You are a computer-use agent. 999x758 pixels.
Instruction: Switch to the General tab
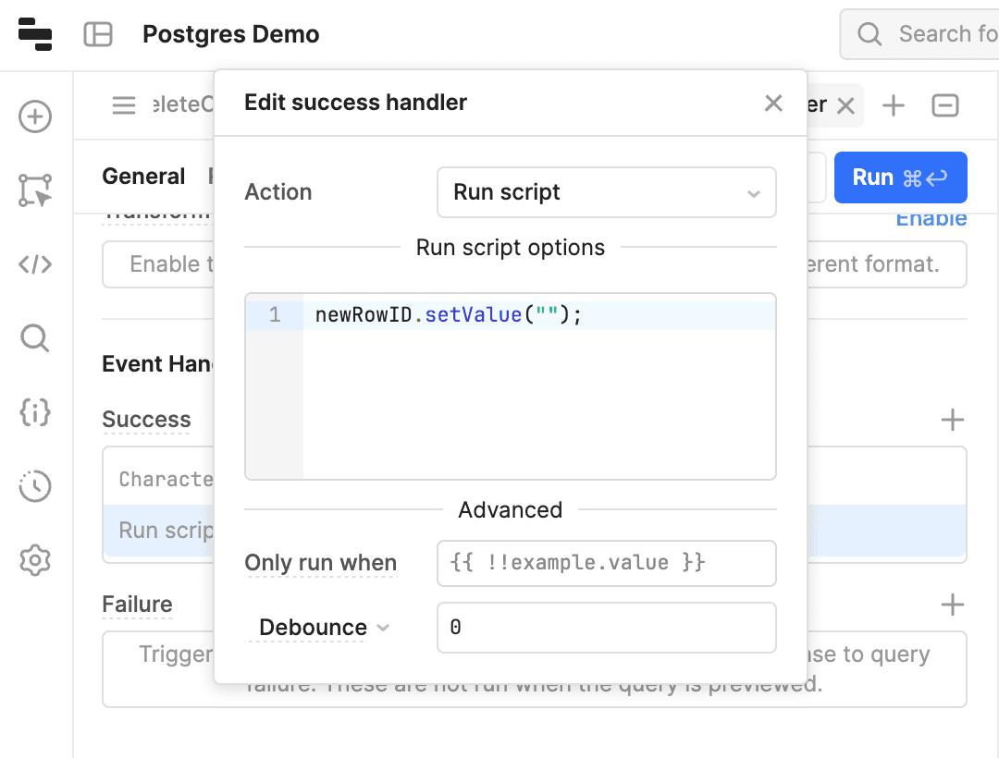point(143,177)
